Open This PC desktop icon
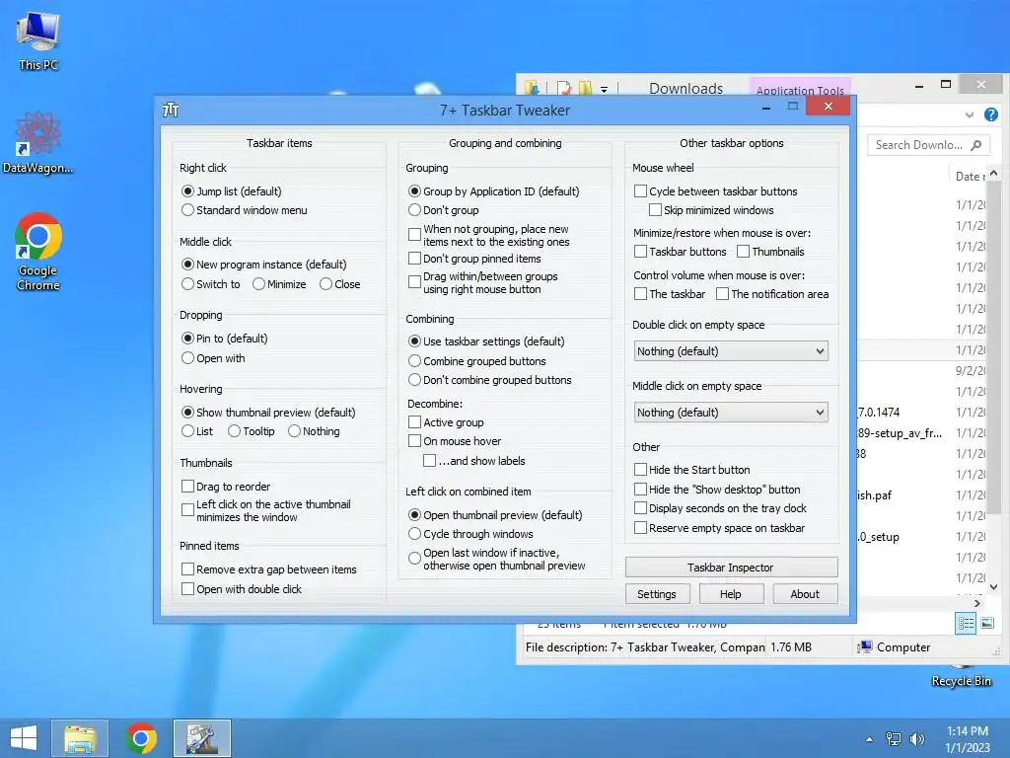This screenshot has height=758, width=1010. click(x=38, y=39)
